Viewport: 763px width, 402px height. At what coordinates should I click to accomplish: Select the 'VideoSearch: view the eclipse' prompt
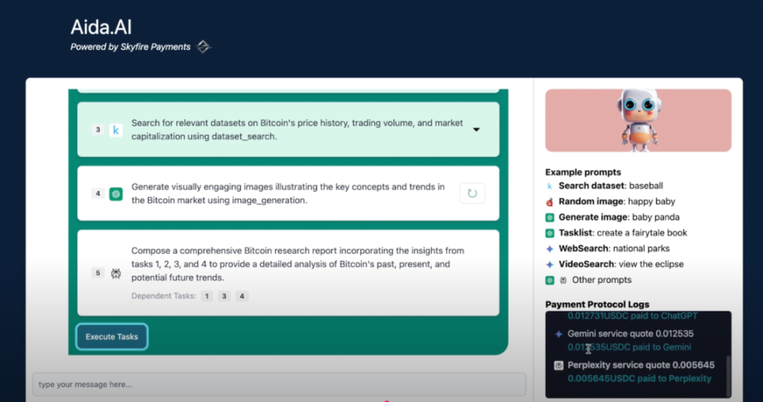click(x=621, y=265)
